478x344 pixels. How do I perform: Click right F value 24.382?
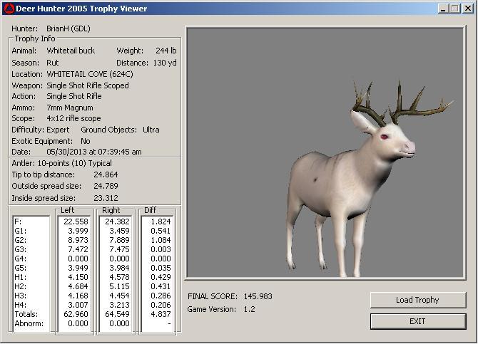tap(117, 221)
